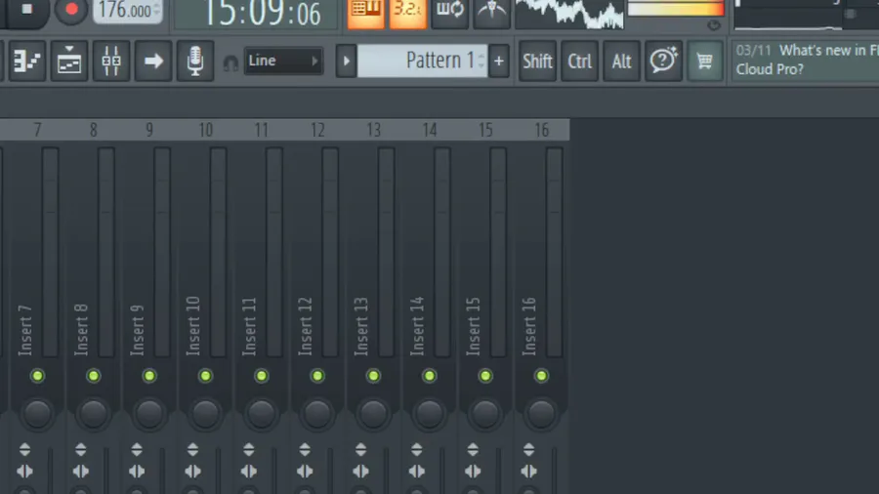This screenshot has width=879, height=494.
Task: Click the Insert 7 pan knob
Action: pos(37,413)
